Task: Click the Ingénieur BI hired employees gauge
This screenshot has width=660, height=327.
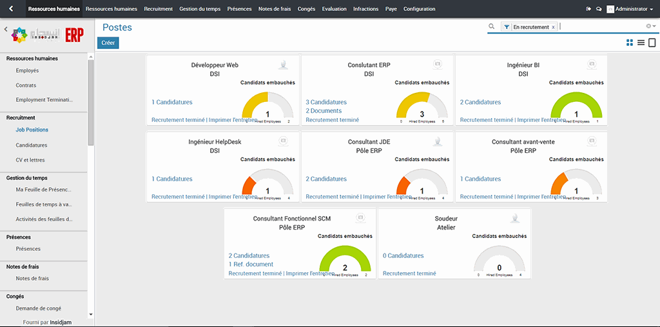Action: [576, 106]
